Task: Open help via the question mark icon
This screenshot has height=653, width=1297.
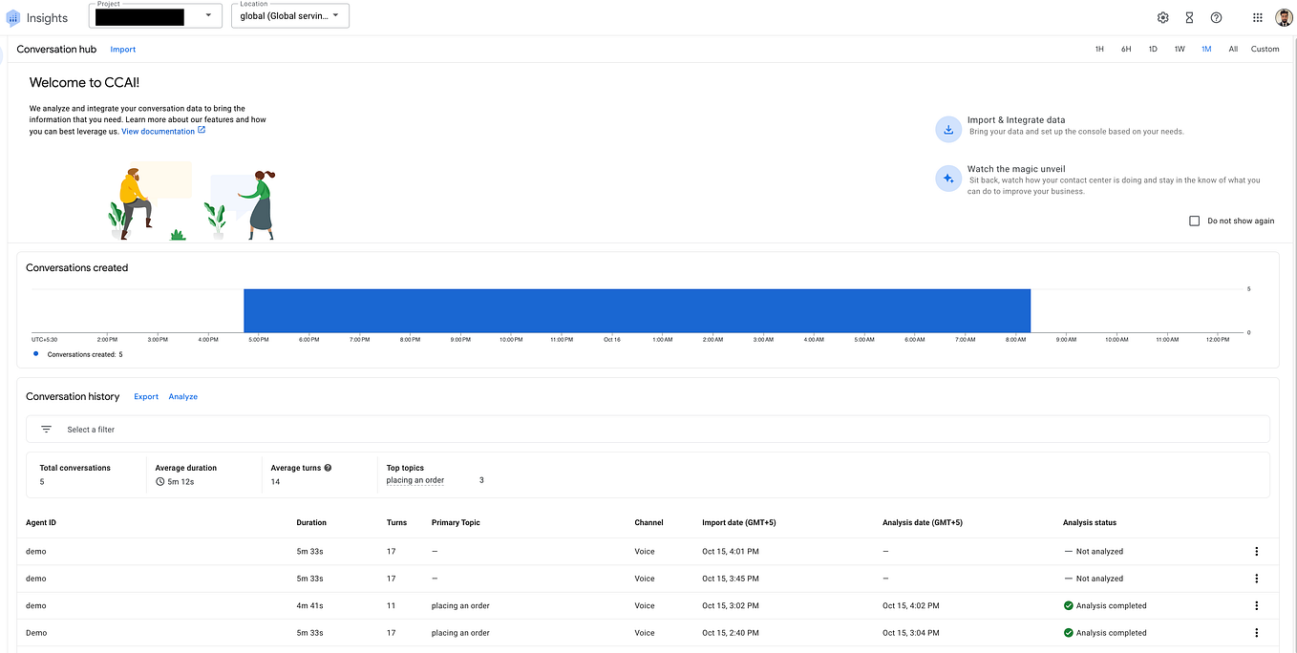Action: click(x=1216, y=17)
